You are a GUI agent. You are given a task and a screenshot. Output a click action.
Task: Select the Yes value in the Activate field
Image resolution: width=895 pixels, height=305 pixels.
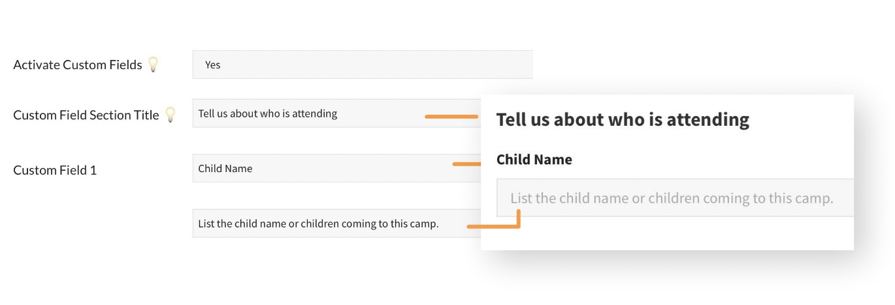tap(212, 65)
